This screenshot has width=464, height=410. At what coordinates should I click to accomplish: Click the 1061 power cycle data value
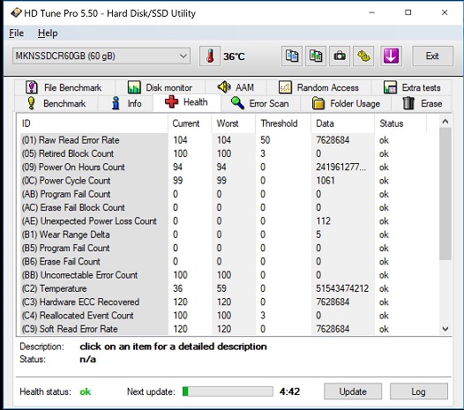[326, 181]
